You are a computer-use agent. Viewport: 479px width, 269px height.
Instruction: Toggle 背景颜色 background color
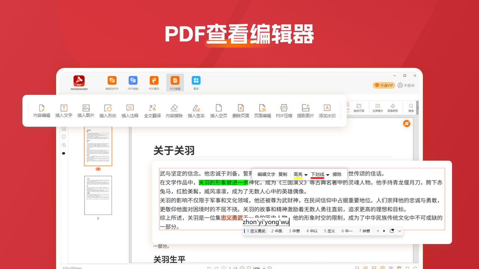point(393,109)
